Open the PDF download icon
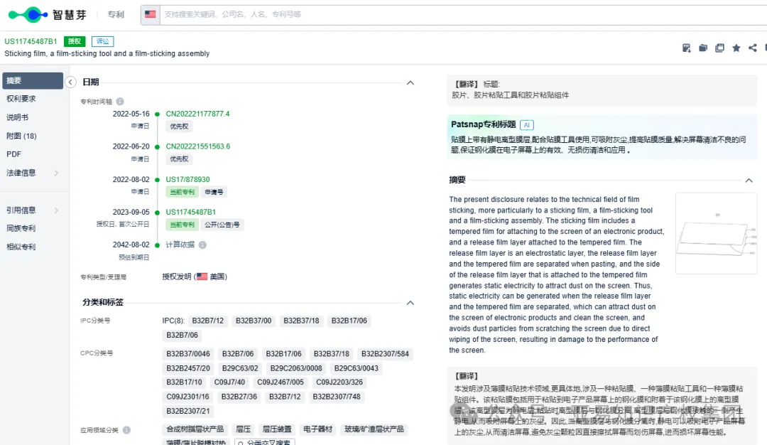Screen dimensions: 767x445 click(686, 48)
